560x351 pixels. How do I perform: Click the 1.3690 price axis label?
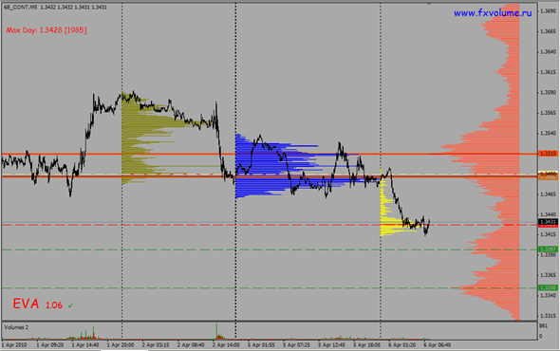tap(549, 11)
